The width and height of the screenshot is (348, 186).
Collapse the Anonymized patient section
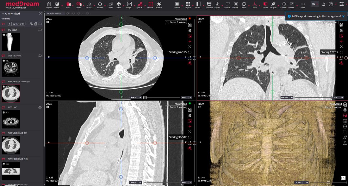(x=3, y=14)
